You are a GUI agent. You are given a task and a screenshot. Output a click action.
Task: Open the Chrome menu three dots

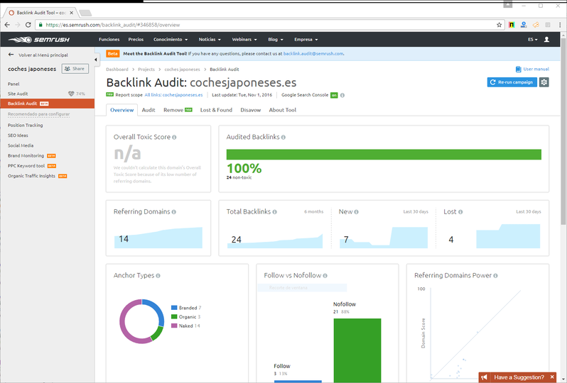click(560, 25)
